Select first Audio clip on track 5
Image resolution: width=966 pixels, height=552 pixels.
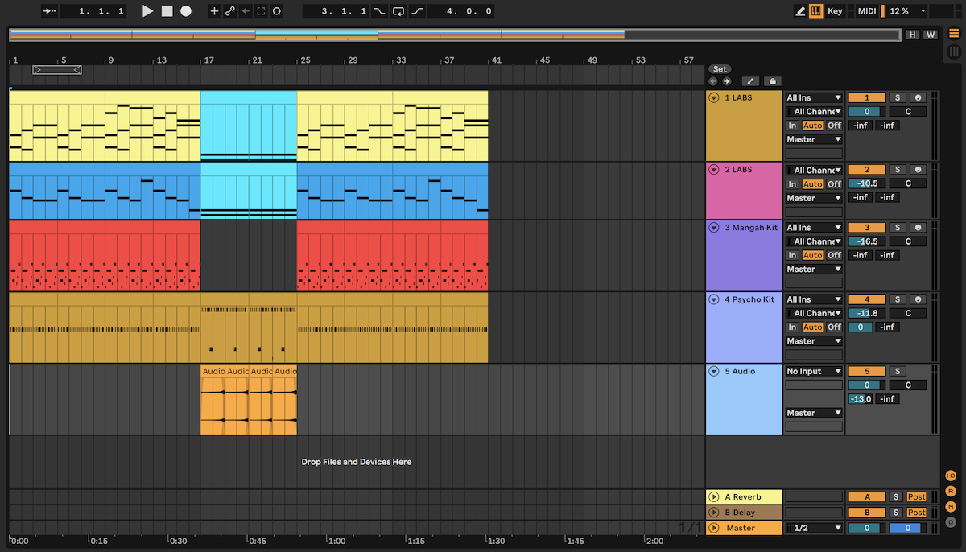(213, 399)
